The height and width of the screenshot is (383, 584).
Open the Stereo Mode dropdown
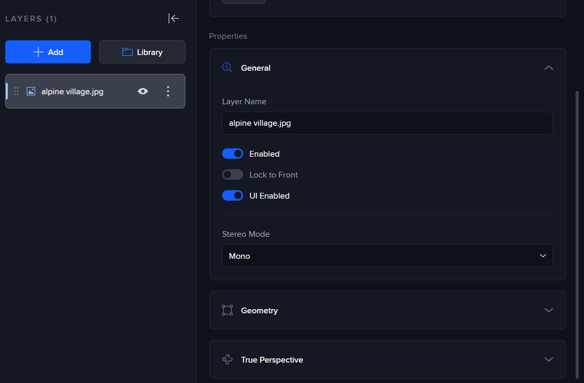click(387, 256)
